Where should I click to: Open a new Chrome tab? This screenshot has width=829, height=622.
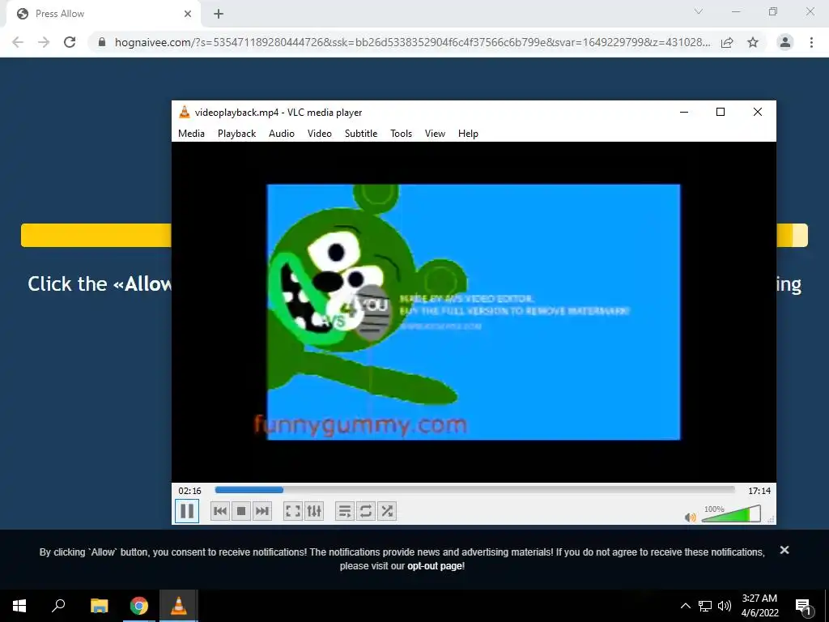(219, 15)
